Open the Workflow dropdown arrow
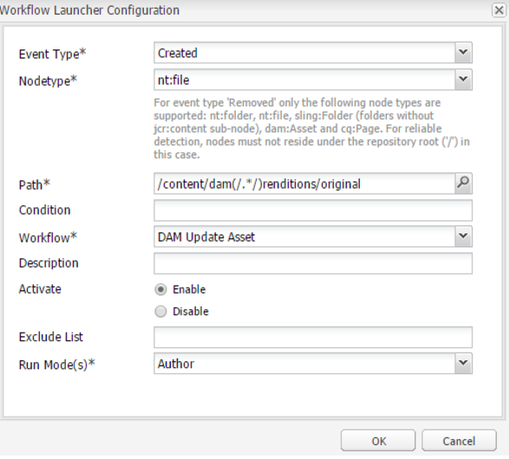This screenshot has width=509, height=459. click(x=463, y=236)
